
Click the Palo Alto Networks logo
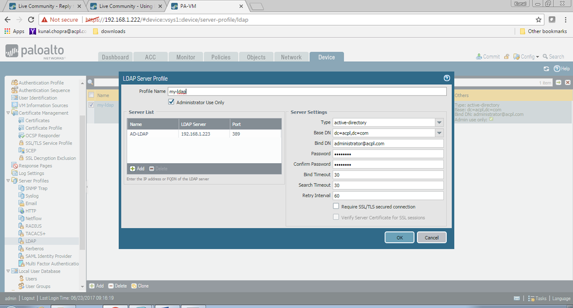coord(35,52)
